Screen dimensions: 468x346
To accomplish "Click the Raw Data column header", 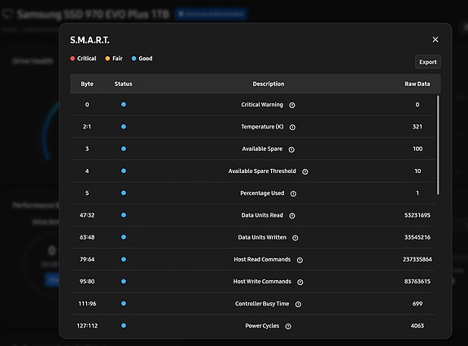I will [x=418, y=84].
